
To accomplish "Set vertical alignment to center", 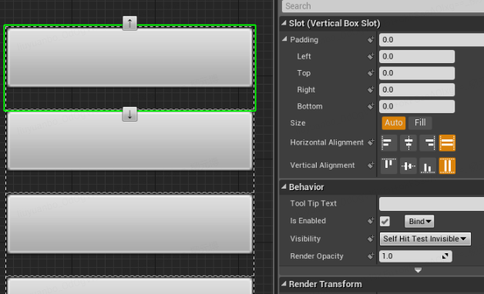I will click(408, 165).
